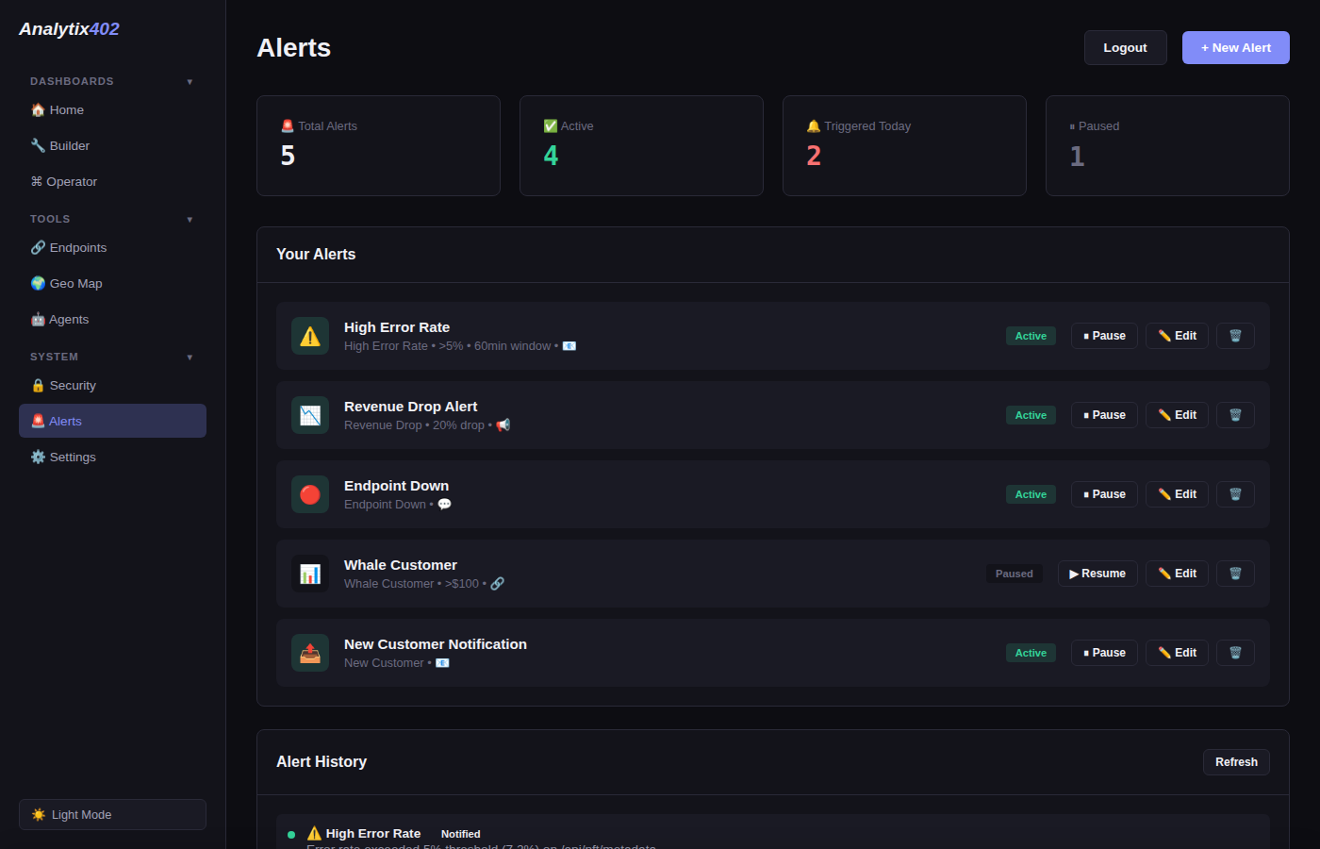Select the Builder wrench icon
The height and width of the screenshot is (849, 1320).
pyautogui.click(x=36, y=145)
